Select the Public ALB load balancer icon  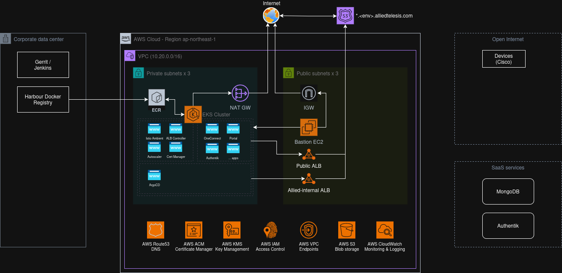pyautogui.click(x=309, y=154)
